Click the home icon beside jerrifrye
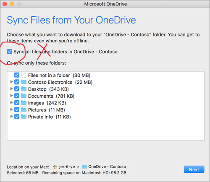Image resolution: width=210 pixels, height=182 pixels. [x=55, y=167]
